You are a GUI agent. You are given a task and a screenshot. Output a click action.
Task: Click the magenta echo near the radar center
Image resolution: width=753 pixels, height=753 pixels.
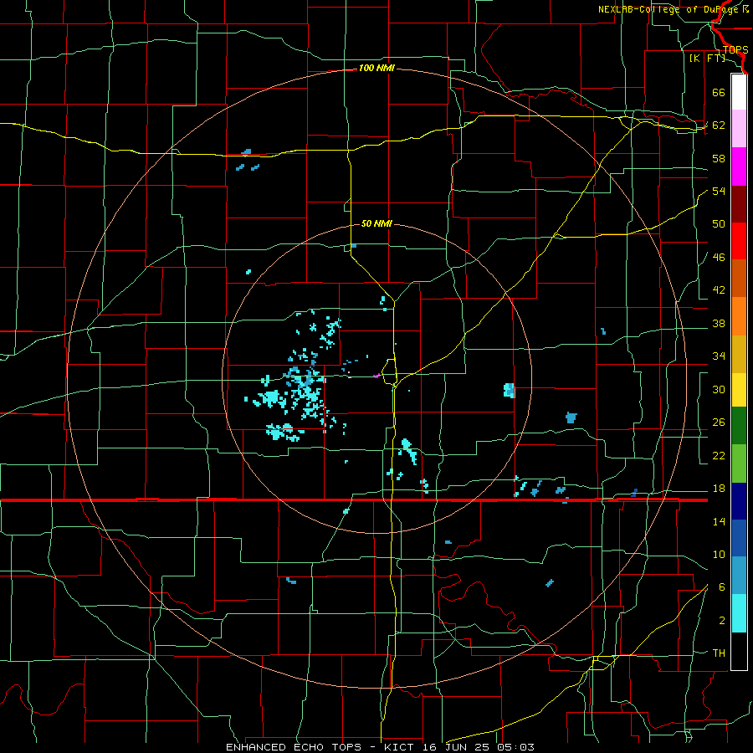[x=377, y=376]
